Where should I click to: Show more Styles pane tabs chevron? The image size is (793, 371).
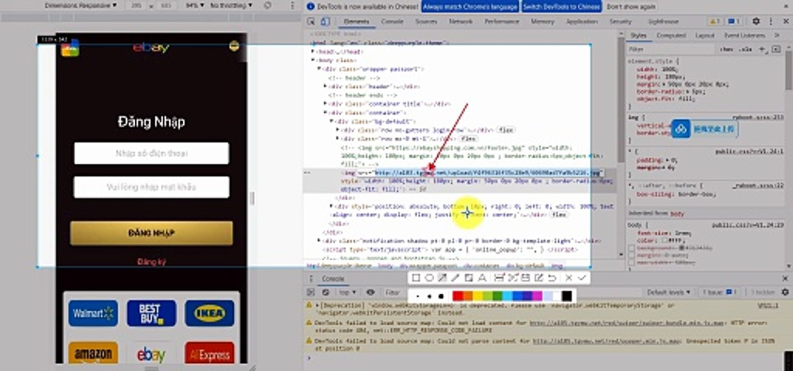pyautogui.click(x=776, y=35)
